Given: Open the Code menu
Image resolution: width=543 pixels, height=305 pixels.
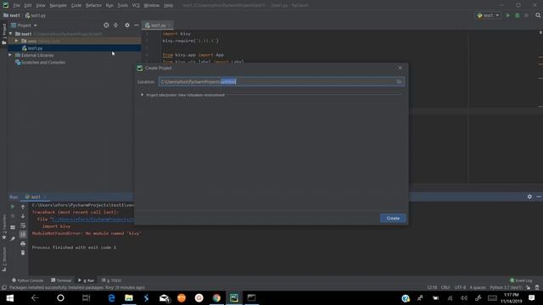Looking at the screenshot, I should tap(76, 6).
